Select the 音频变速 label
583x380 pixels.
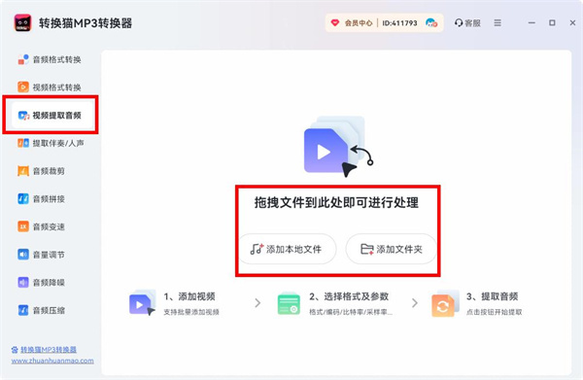49,226
